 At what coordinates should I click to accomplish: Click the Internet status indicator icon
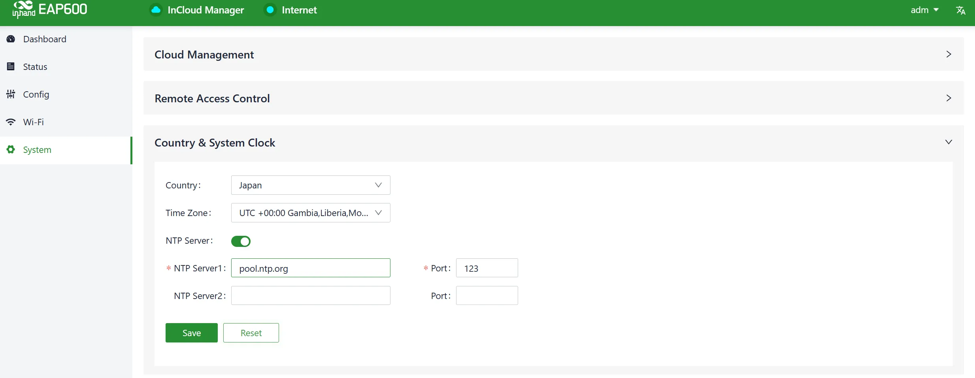click(270, 10)
